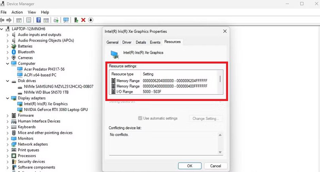Toggle Use automatic settings checkbox
Screen dimensions: 320x172
tap(140, 118)
